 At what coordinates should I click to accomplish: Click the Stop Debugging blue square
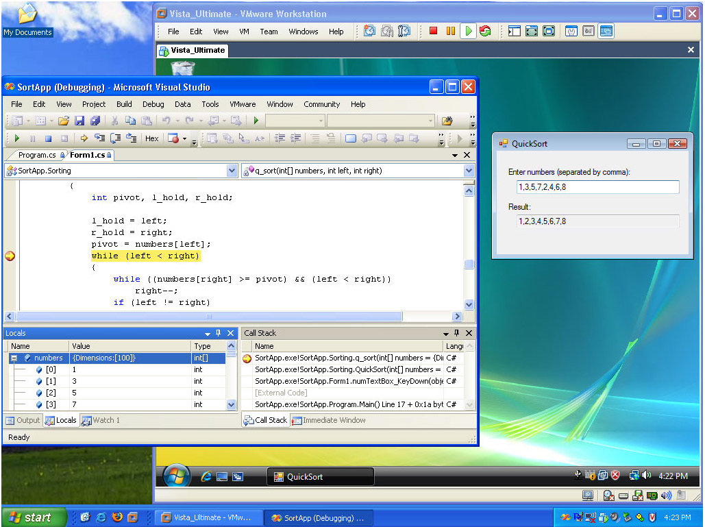(48, 138)
